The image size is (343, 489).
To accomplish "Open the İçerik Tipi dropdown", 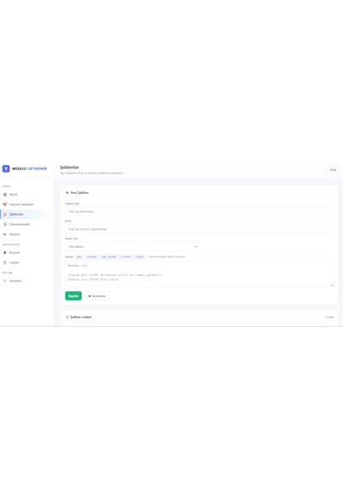I will coord(131,247).
